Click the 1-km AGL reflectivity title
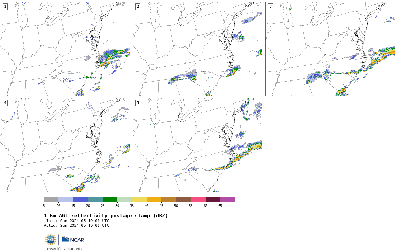The height and width of the screenshot is (252, 398). (x=106, y=216)
